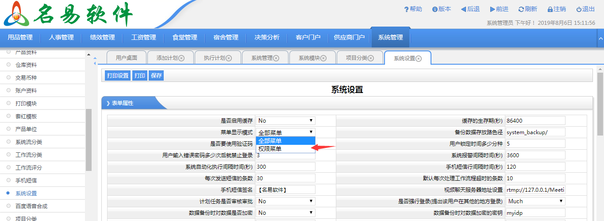Refresh the page with 刷新
The height and width of the screenshot is (221, 604).
(521, 9)
